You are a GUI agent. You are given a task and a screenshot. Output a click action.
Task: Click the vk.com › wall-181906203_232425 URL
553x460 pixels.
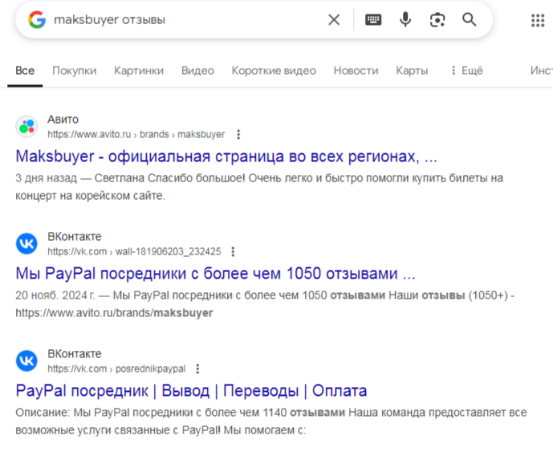134,251
